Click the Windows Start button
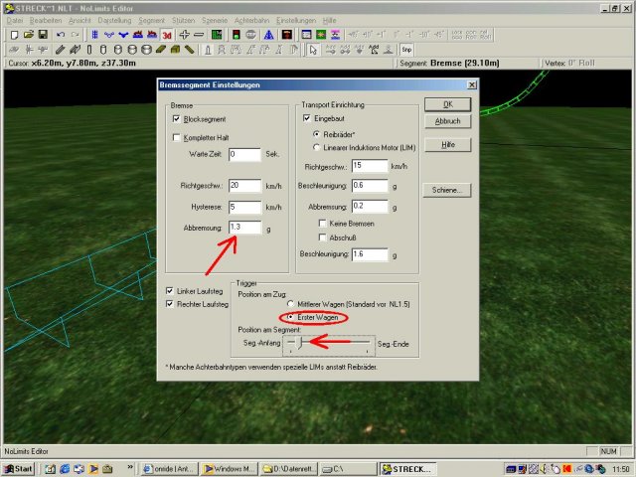 (x=19, y=469)
